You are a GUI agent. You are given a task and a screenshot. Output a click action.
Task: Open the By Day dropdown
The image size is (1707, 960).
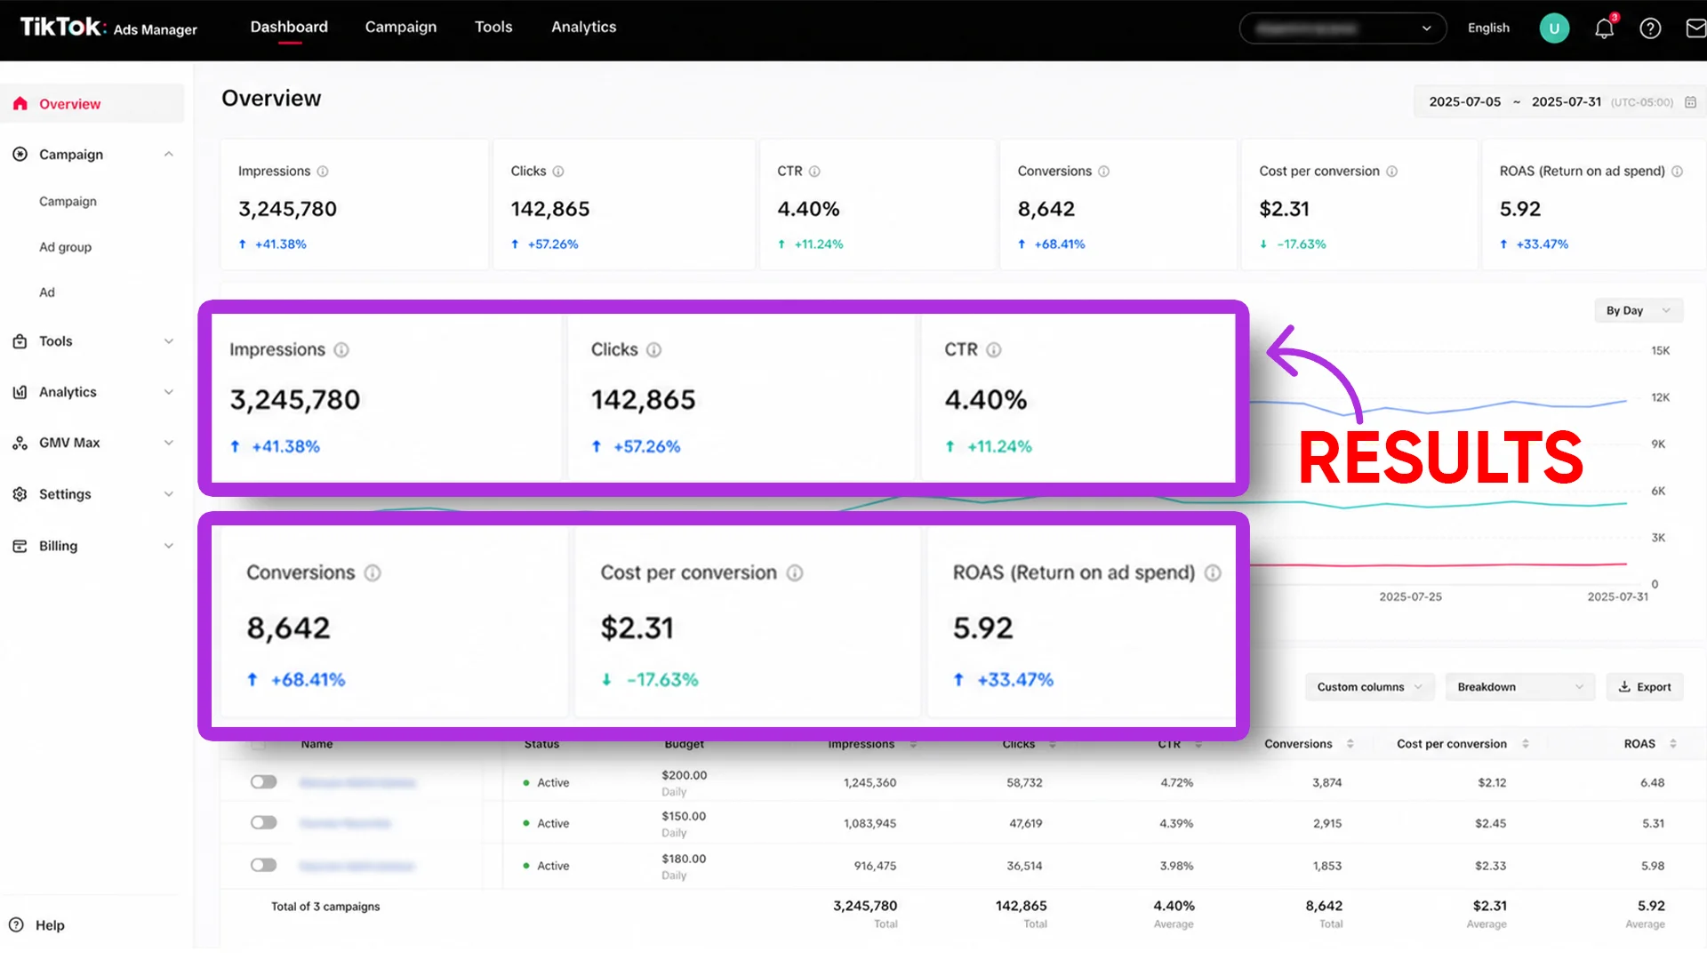pyautogui.click(x=1638, y=310)
